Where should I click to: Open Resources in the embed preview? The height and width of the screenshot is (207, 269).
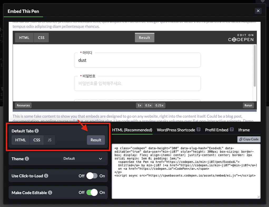(23, 105)
